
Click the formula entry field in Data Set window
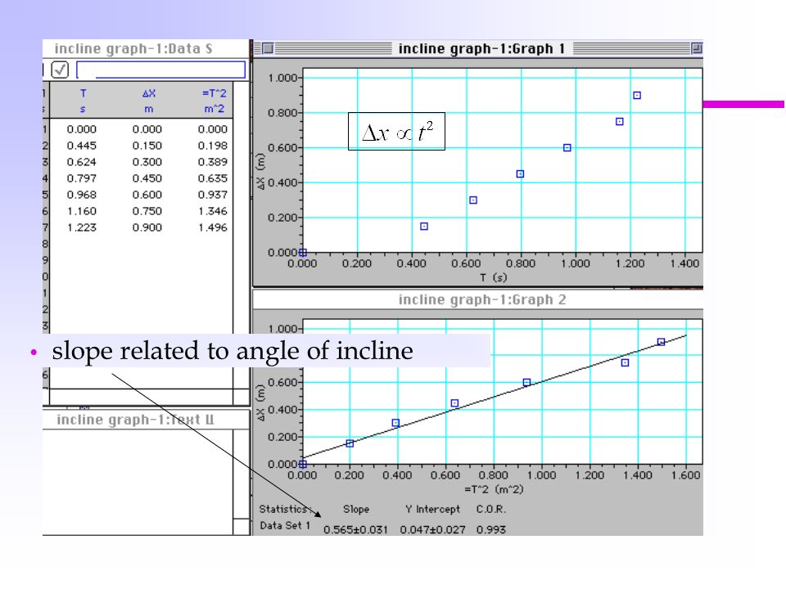[x=161, y=70]
